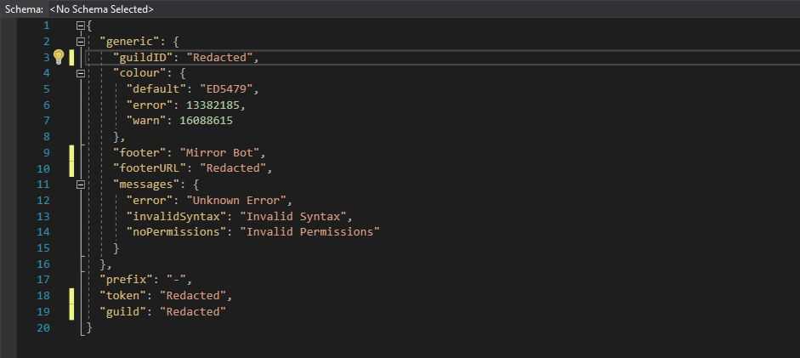The width and height of the screenshot is (800, 358).
Task: Click the "Redacted" value of token
Action: coord(193,295)
